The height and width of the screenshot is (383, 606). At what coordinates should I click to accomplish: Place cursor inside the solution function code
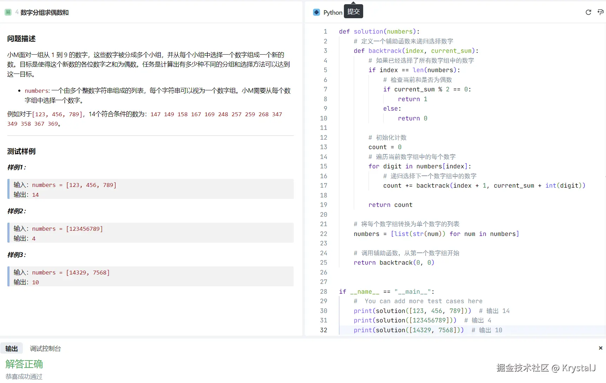click(x=386, y=147)
